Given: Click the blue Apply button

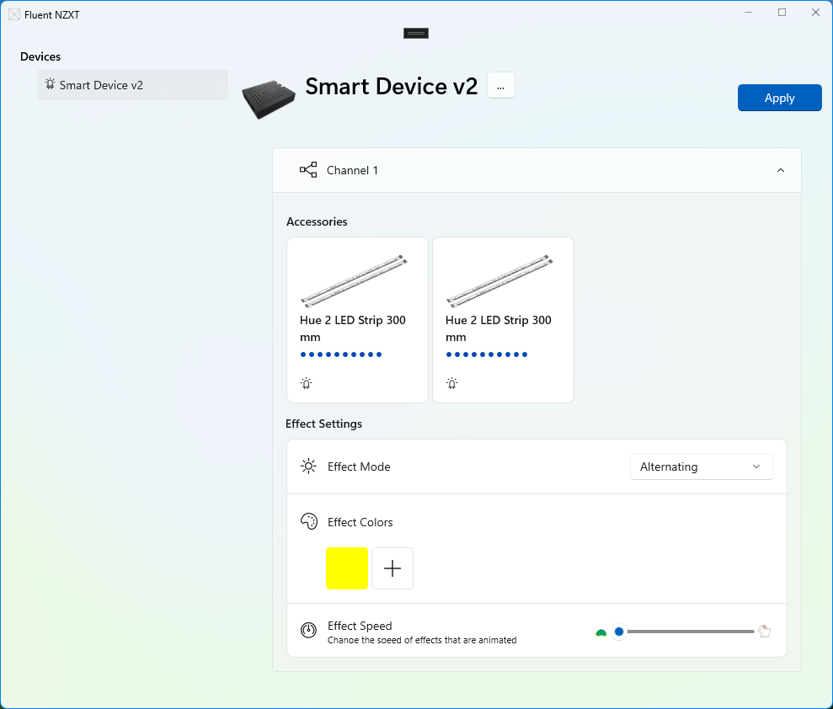Looking at the screenshot, I should pos(779,98).
